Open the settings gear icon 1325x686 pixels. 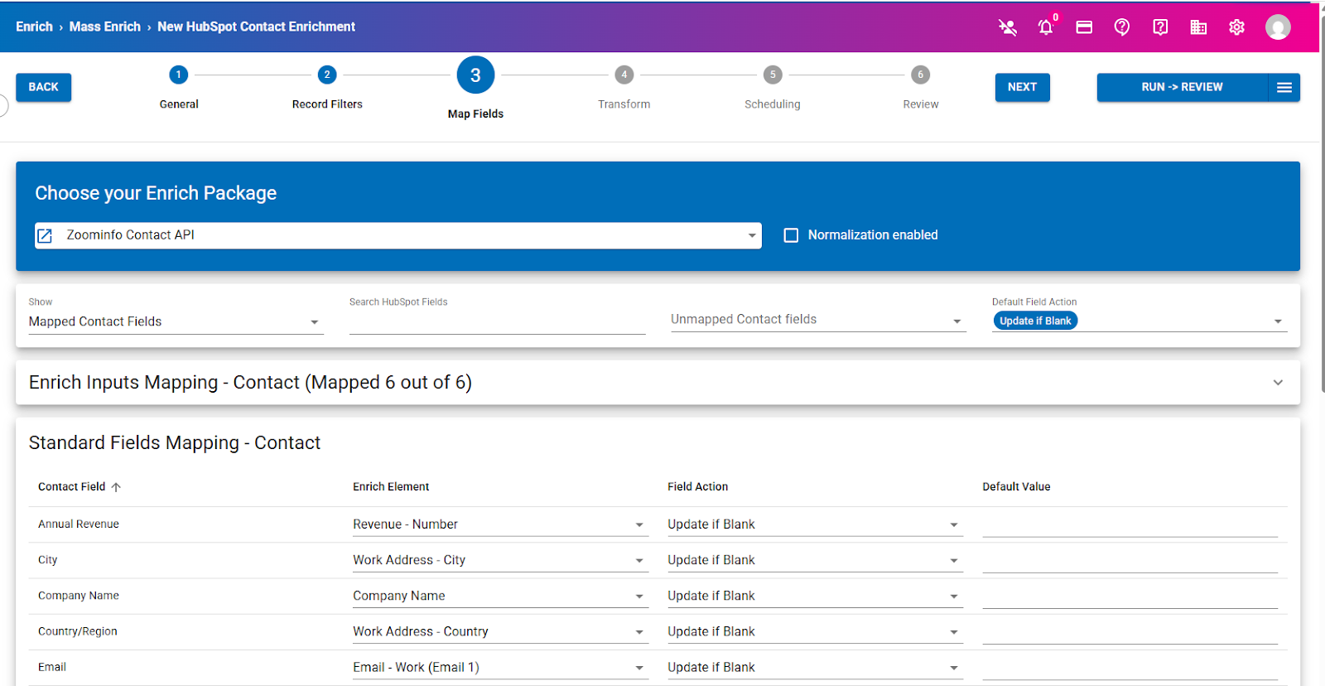[x=1236, y=27]
